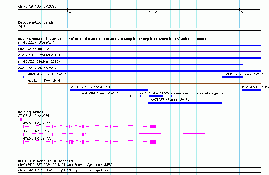Select the PMS2P5 NR_027775 transcript glyph
Viewport: 269px width, 175px height.
pos(89,142)
